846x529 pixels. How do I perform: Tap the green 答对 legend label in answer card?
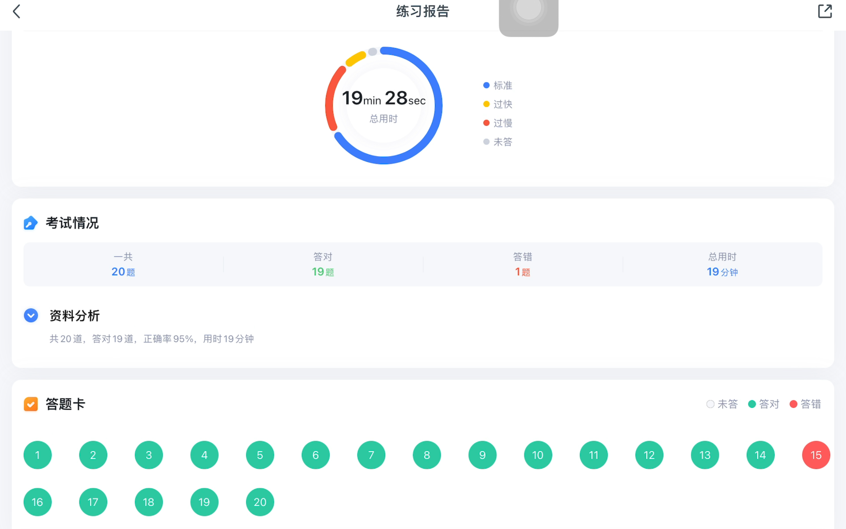pos(769,404)
